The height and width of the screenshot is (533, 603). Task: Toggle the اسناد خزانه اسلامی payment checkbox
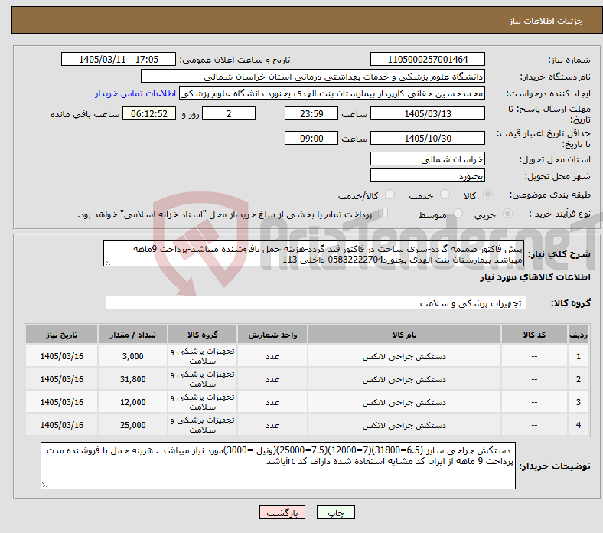(x=383, y=212)
